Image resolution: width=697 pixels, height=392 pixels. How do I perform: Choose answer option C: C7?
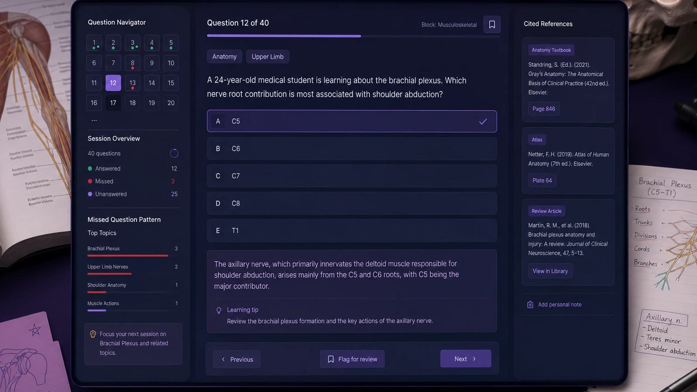[x=352, y=176]
